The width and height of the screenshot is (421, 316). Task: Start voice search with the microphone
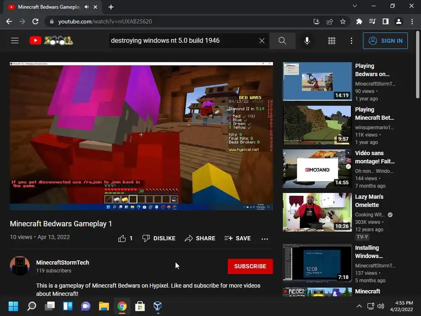(x=307, y=41)
